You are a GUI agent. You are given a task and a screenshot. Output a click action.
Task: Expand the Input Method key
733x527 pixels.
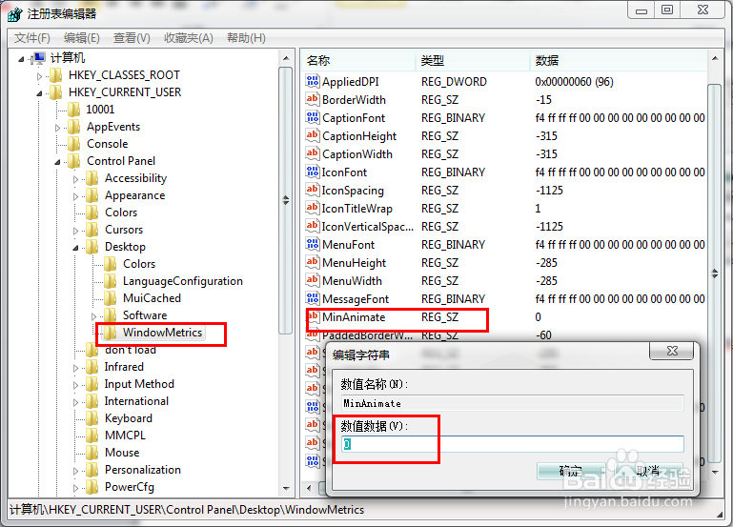pyautogui.click(x=75, y=385)
